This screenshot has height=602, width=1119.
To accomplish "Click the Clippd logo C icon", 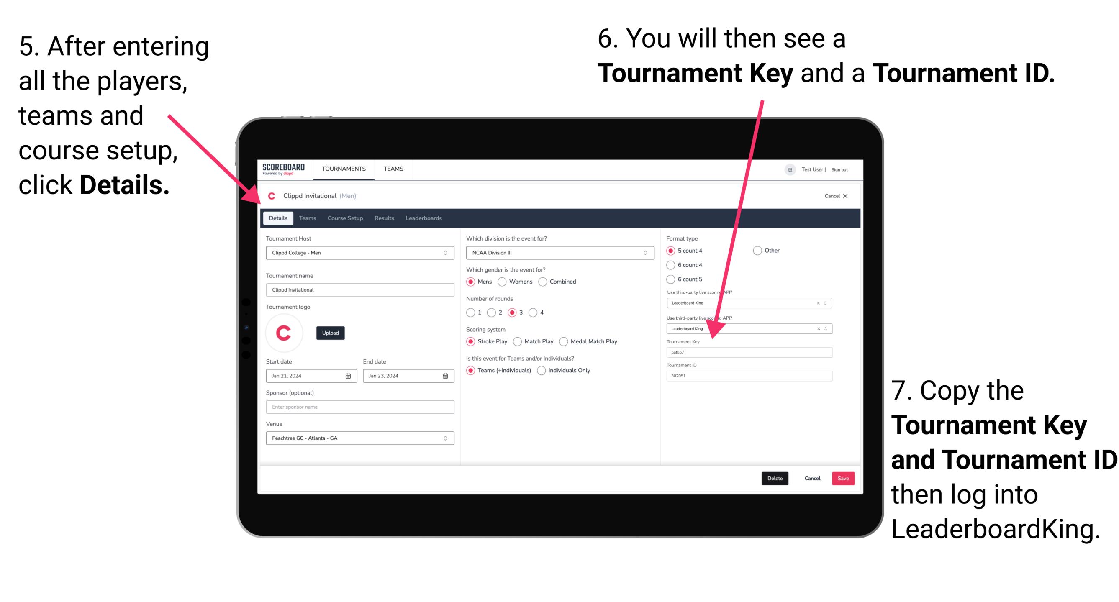I will coord(272,195).
